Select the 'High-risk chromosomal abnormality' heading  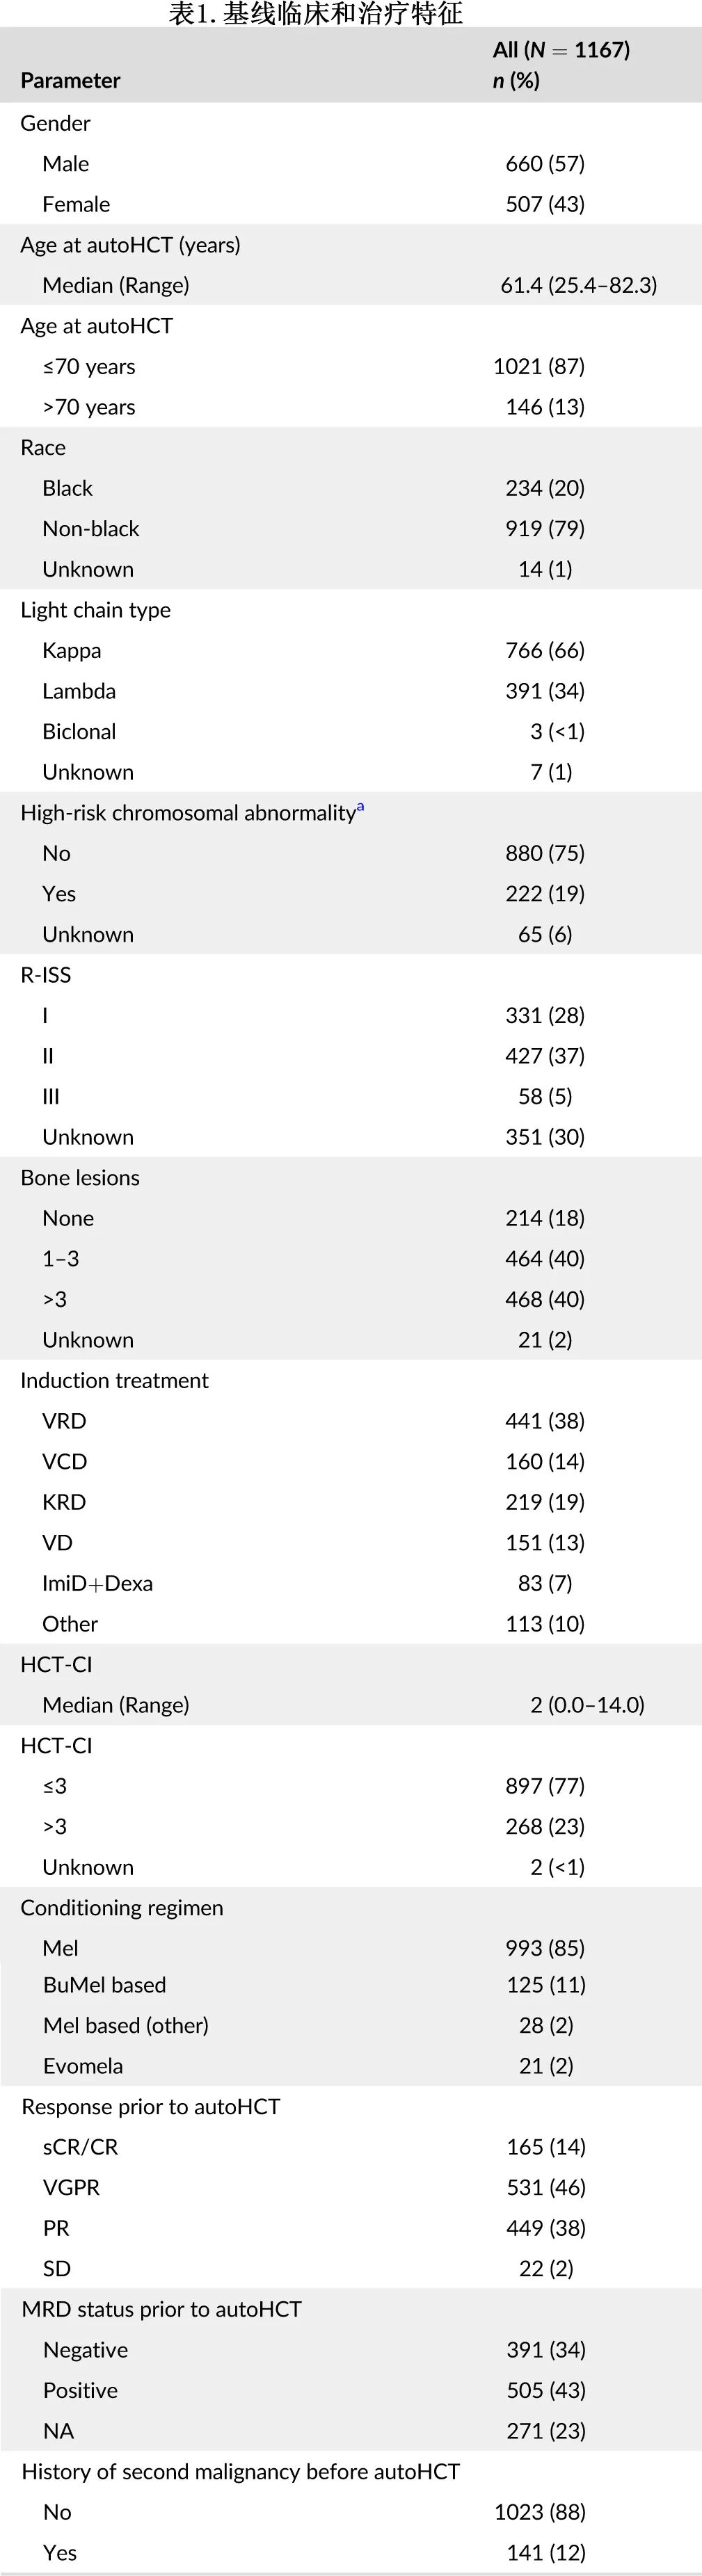188,813
